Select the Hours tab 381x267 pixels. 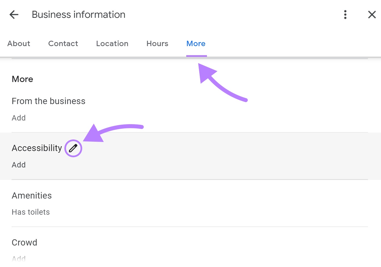click(x=157, y=44)
